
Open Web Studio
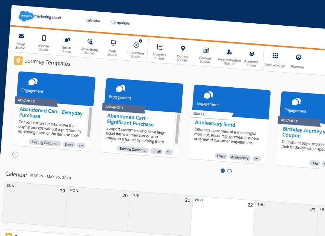click(x=113, y=46)
